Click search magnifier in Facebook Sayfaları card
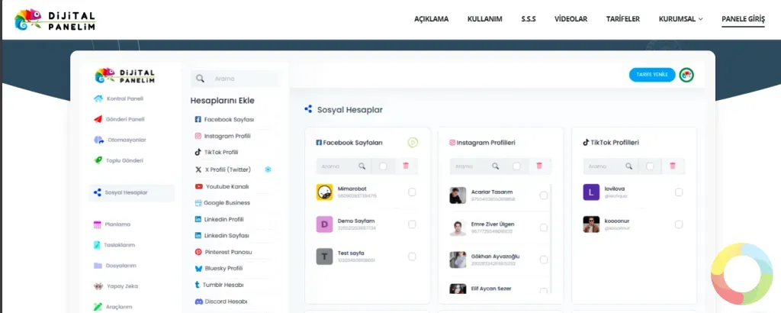The image size is (781, 313). pos(362,166)
